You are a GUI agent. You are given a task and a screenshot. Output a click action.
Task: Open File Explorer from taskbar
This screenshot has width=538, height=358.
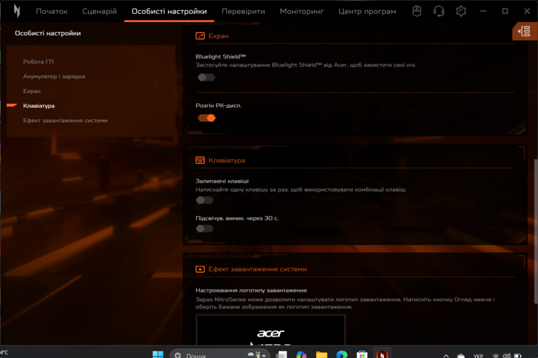point(322,354)
